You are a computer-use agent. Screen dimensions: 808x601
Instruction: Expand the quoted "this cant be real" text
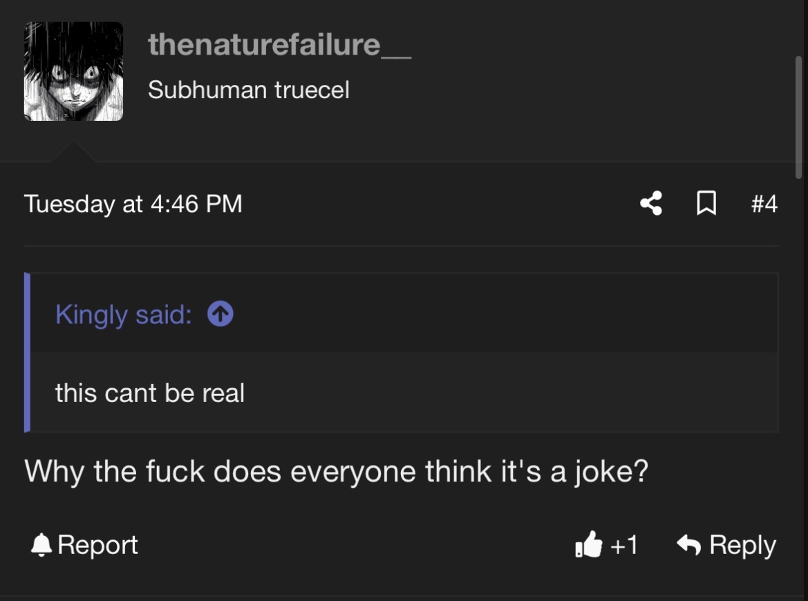pos(150,393)
